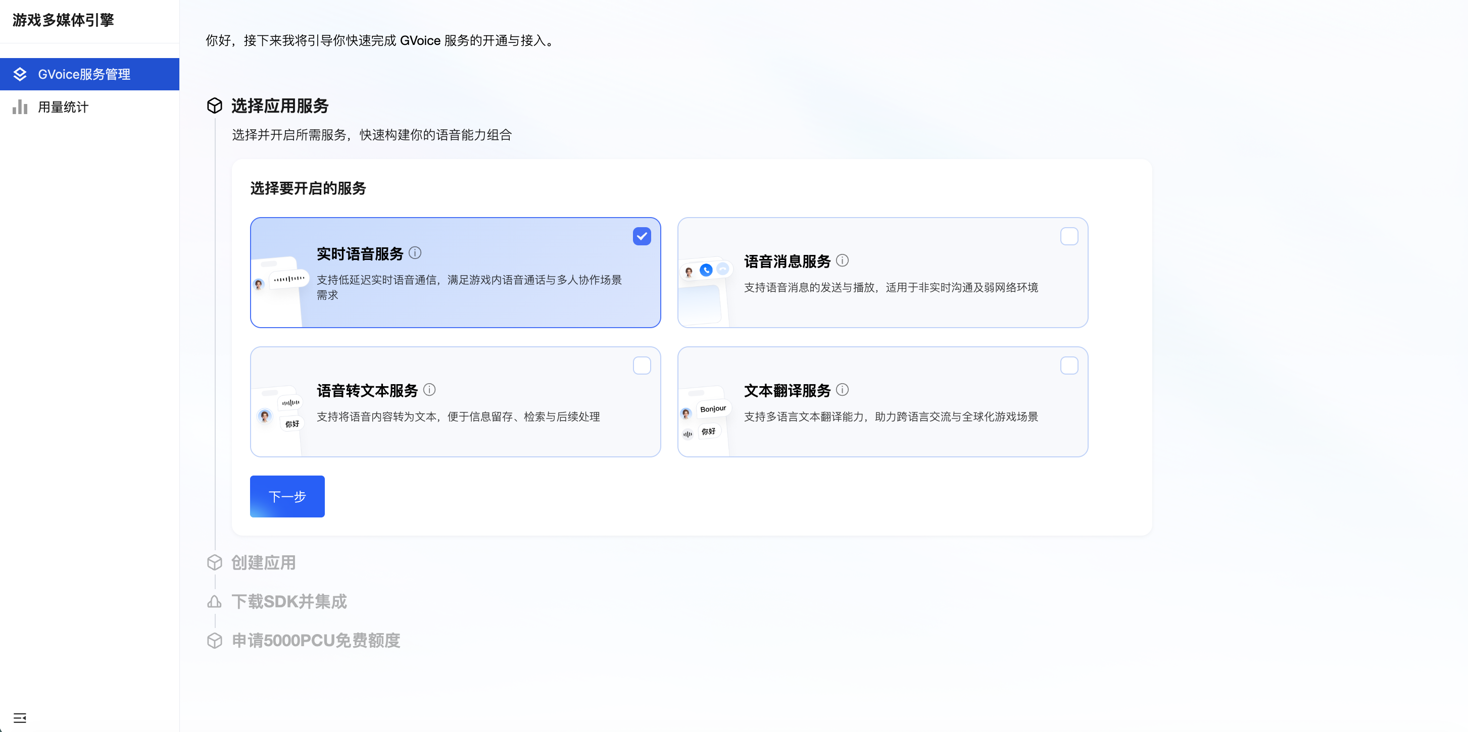Click the bar chart icon for 用量统计
The image size is (1468, 732).
click(20, 107)
